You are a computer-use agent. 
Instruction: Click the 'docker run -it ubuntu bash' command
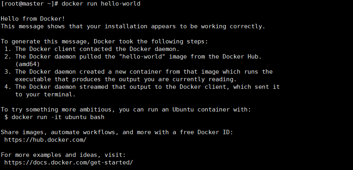pyautogui.click(x=58, y=117)
